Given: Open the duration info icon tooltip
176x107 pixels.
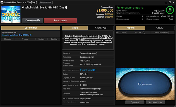Looking at the screenshot, I should (x=94, y=70).
